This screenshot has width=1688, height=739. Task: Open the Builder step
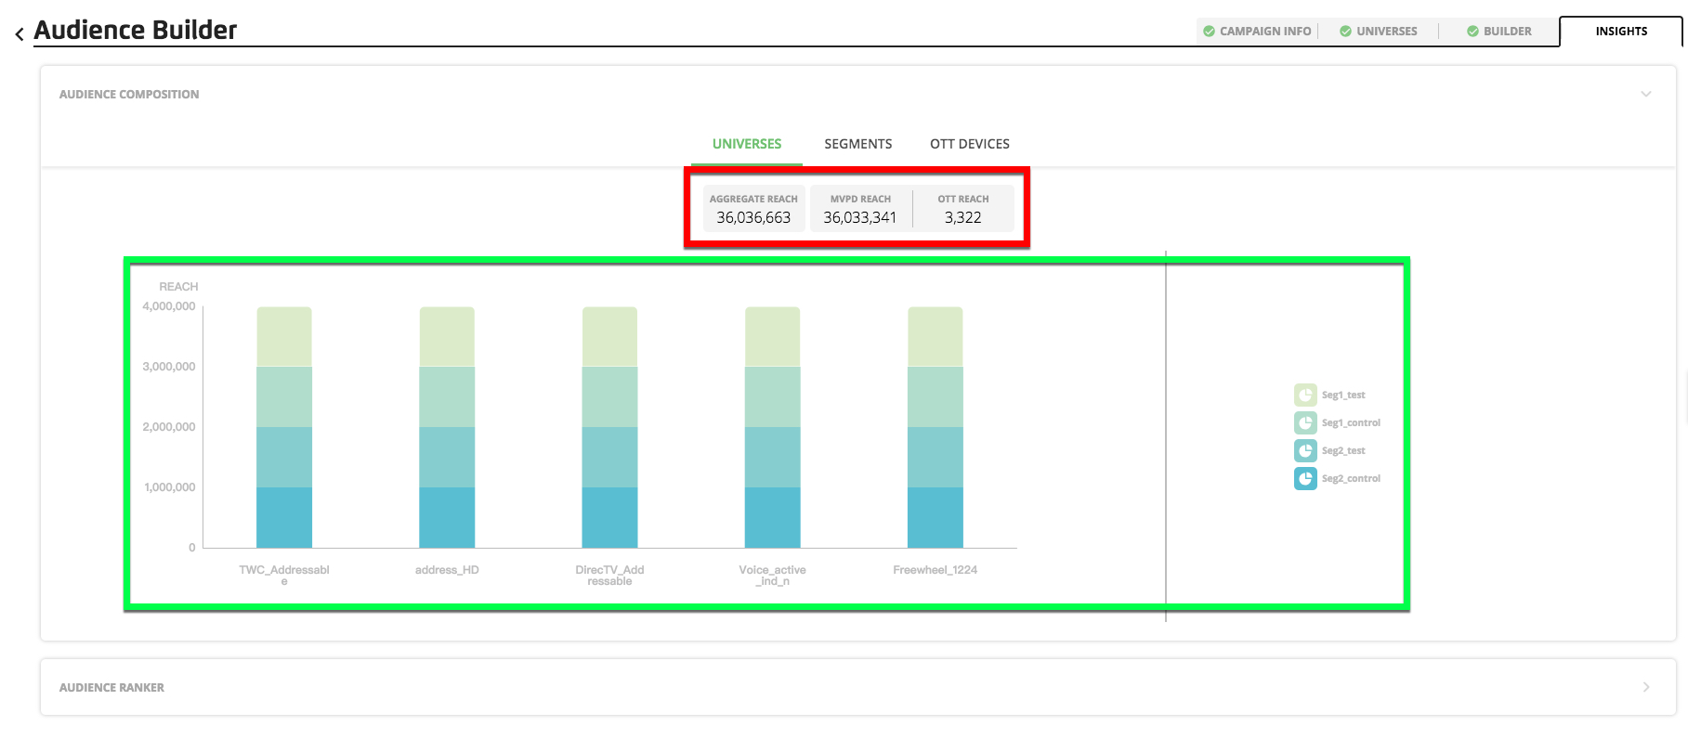[1498, 32]
